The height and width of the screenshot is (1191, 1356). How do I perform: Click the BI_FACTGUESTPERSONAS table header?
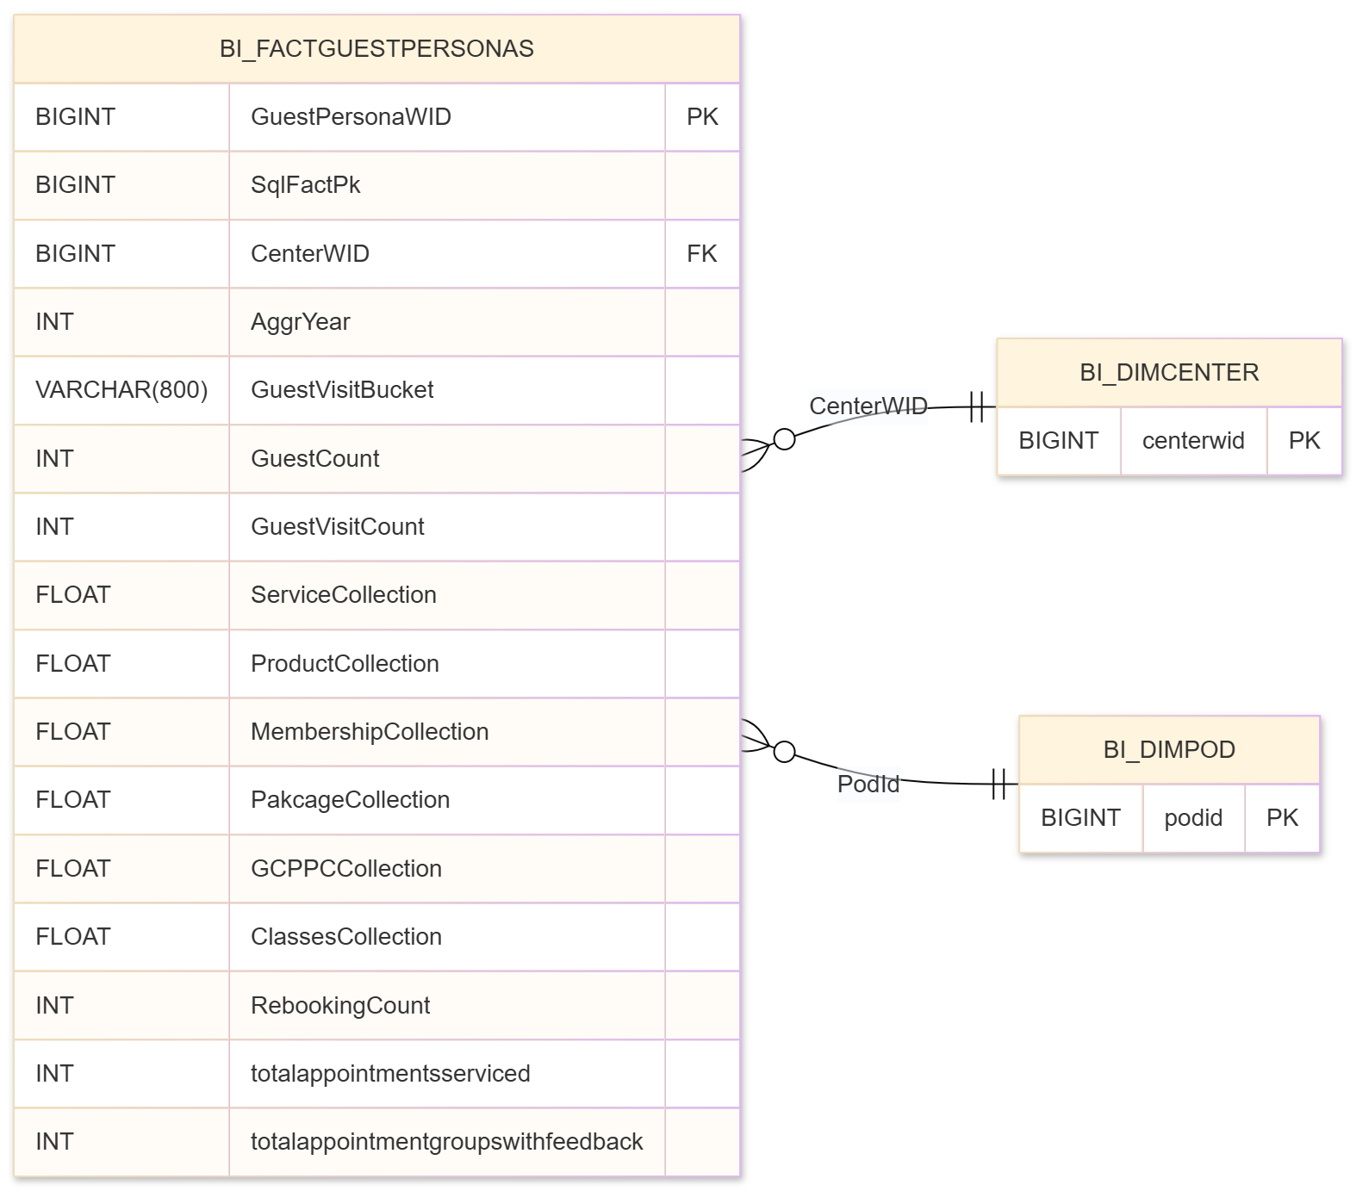tap(376, 49)
